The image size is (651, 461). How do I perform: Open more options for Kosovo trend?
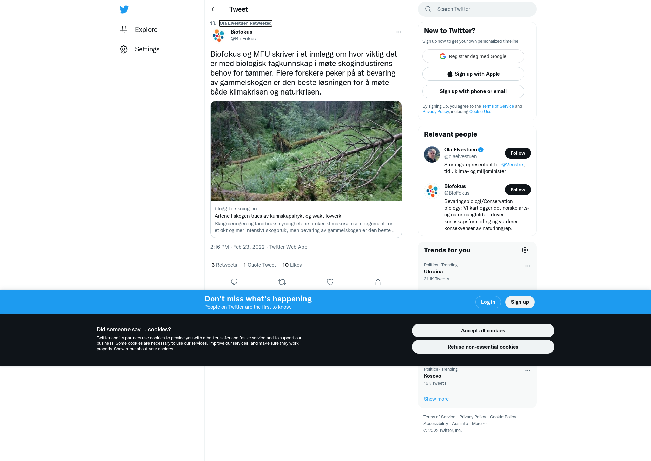[x=528, y=370]
